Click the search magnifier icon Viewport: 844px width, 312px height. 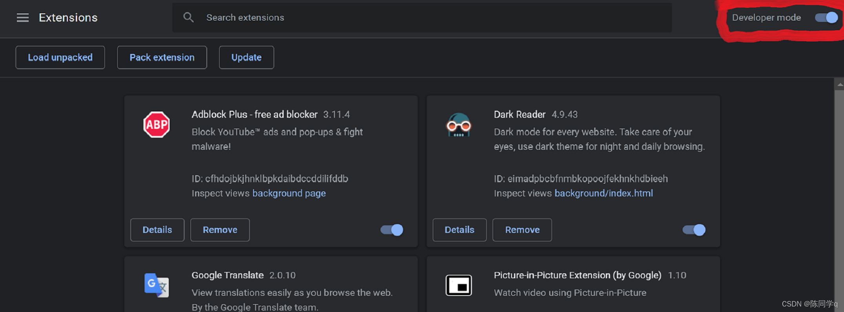pyautogui.click(x=188, y=17)
